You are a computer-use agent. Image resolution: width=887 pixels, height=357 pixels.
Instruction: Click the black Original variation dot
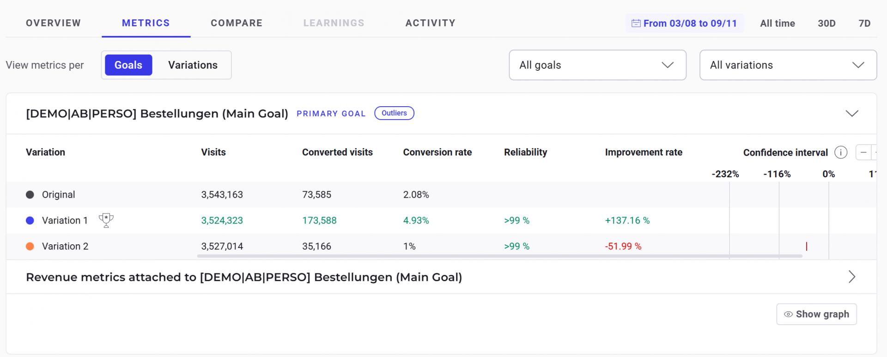(30, 194)
